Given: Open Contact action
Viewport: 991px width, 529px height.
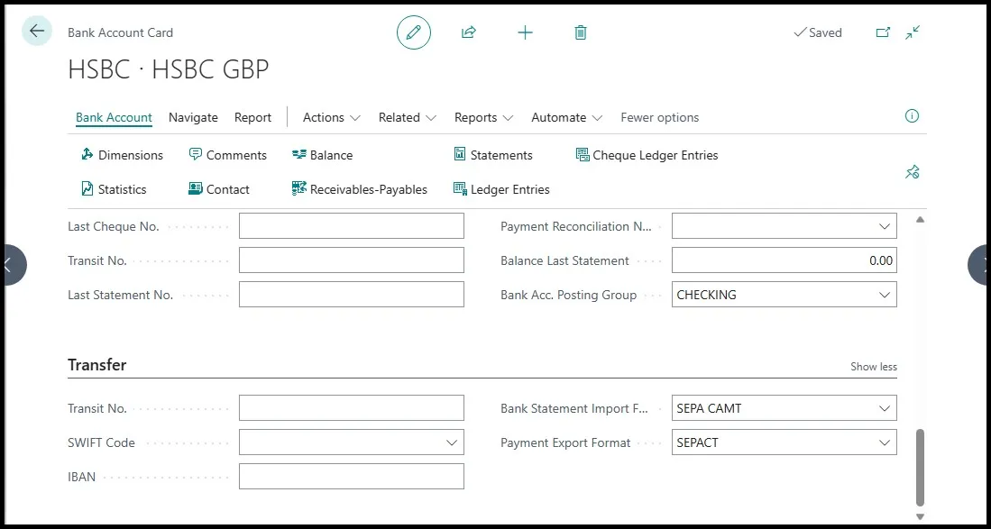Looking at the screenshot, I should 219,189.
